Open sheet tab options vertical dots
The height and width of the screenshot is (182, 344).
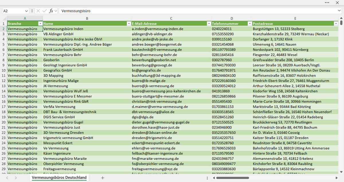click(207, 178)
